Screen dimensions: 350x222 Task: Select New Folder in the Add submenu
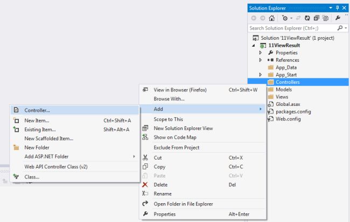(x=75, y=148)
